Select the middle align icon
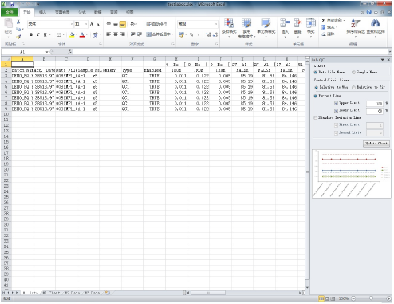394x304 pixels. coord(116,24)
